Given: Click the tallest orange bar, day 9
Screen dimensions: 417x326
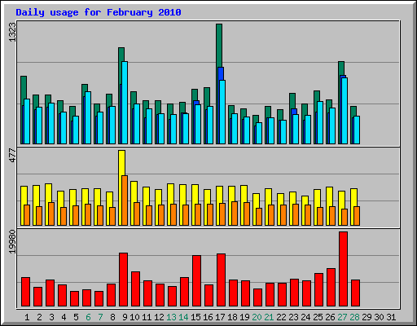Looking at the screenshot, I should (125, 200).
